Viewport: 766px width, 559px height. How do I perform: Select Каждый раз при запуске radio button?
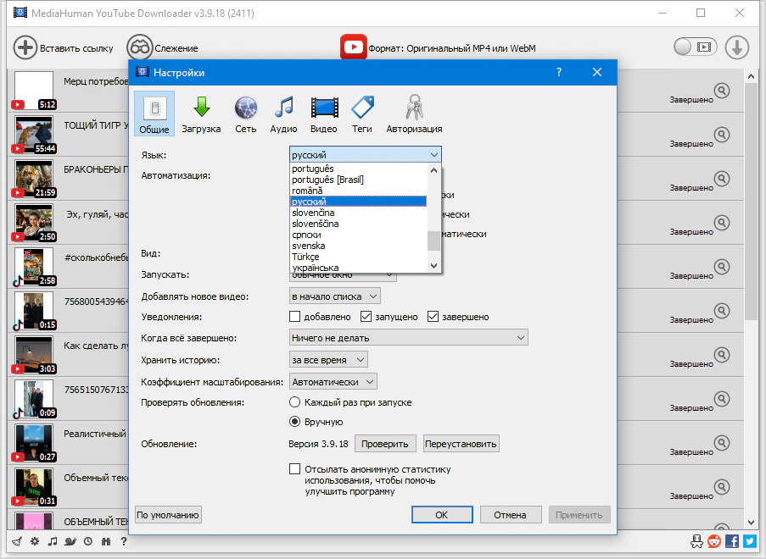click(295, 402)
